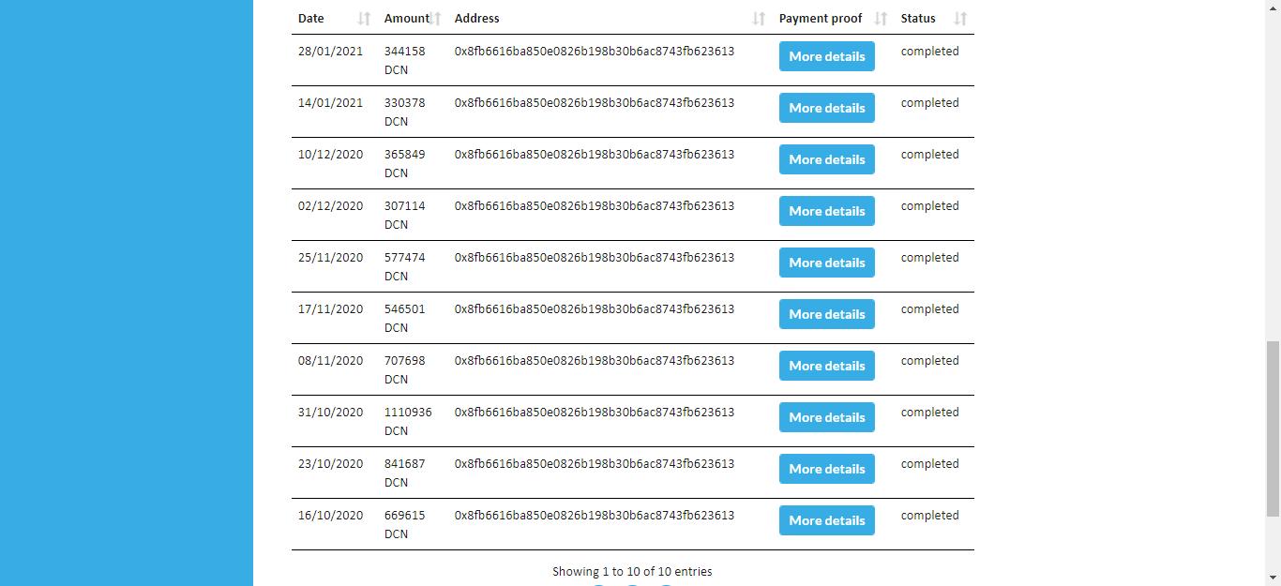Open More details for 577474 DCN payment
This screenshot has width=1281, height=586.
click(x=827, y=263)
